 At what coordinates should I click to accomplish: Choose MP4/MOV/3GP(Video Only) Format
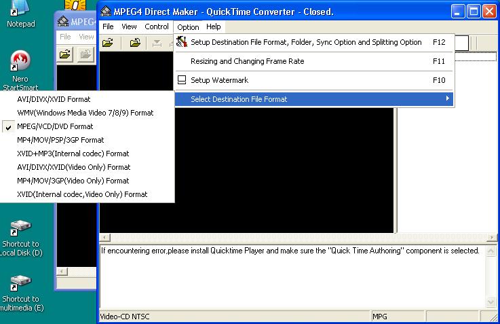88,181
